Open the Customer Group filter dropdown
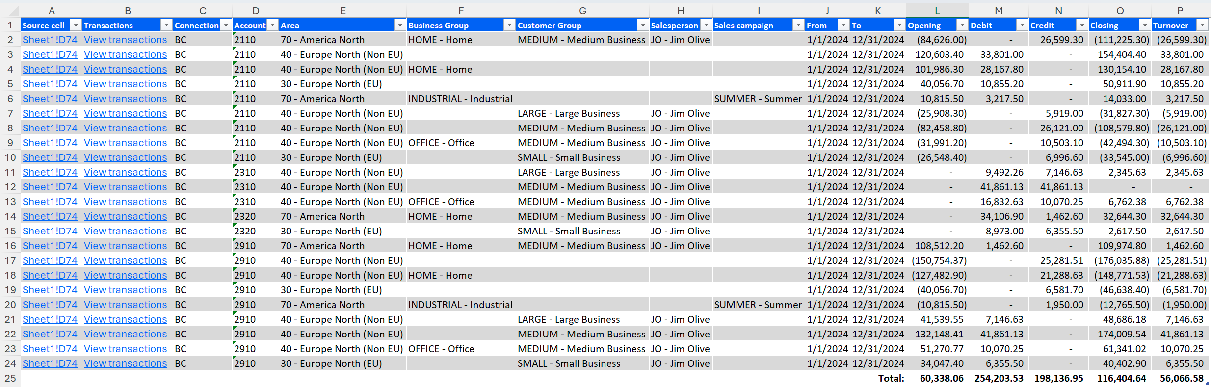1211x387 pixels. pos(642,25)
